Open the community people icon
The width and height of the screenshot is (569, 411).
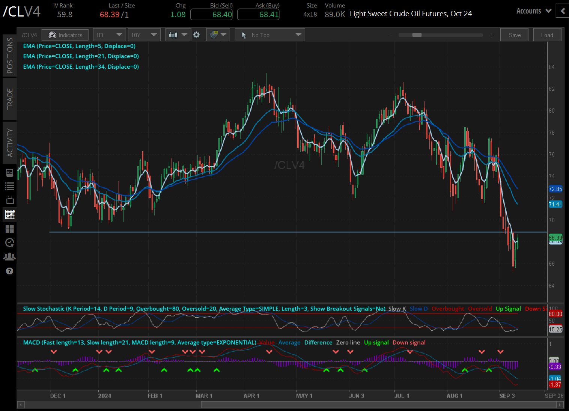click(x=9, y=257)
